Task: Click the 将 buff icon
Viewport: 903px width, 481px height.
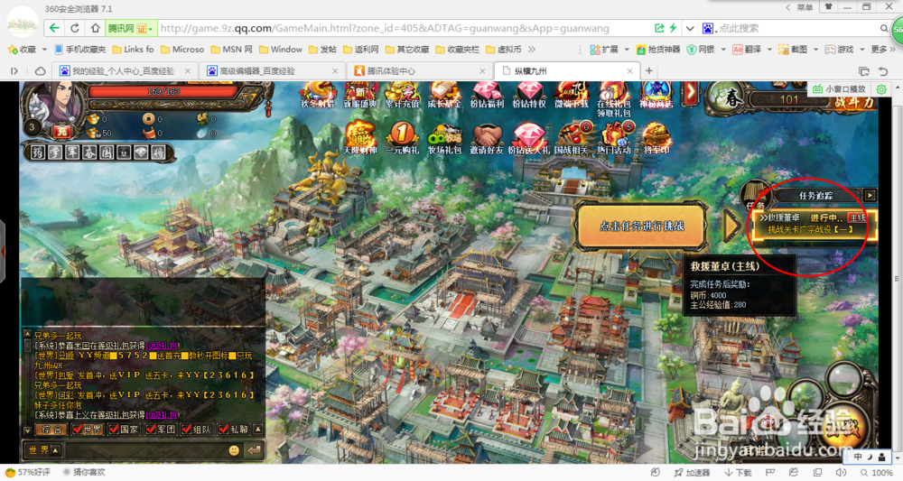Action: tap(159, 153)
